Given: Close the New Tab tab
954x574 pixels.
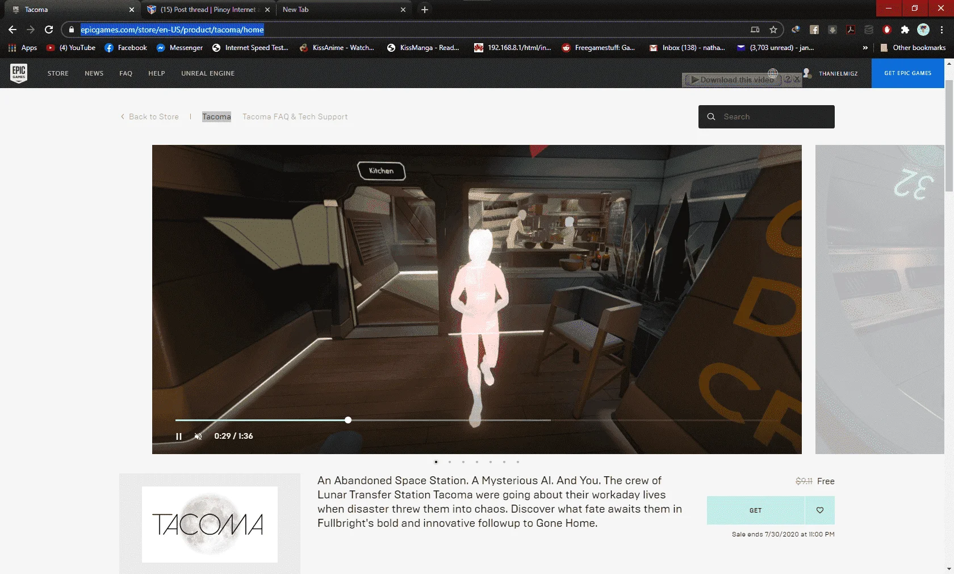Looking at the screenshot, I should [x=403, y=10].
